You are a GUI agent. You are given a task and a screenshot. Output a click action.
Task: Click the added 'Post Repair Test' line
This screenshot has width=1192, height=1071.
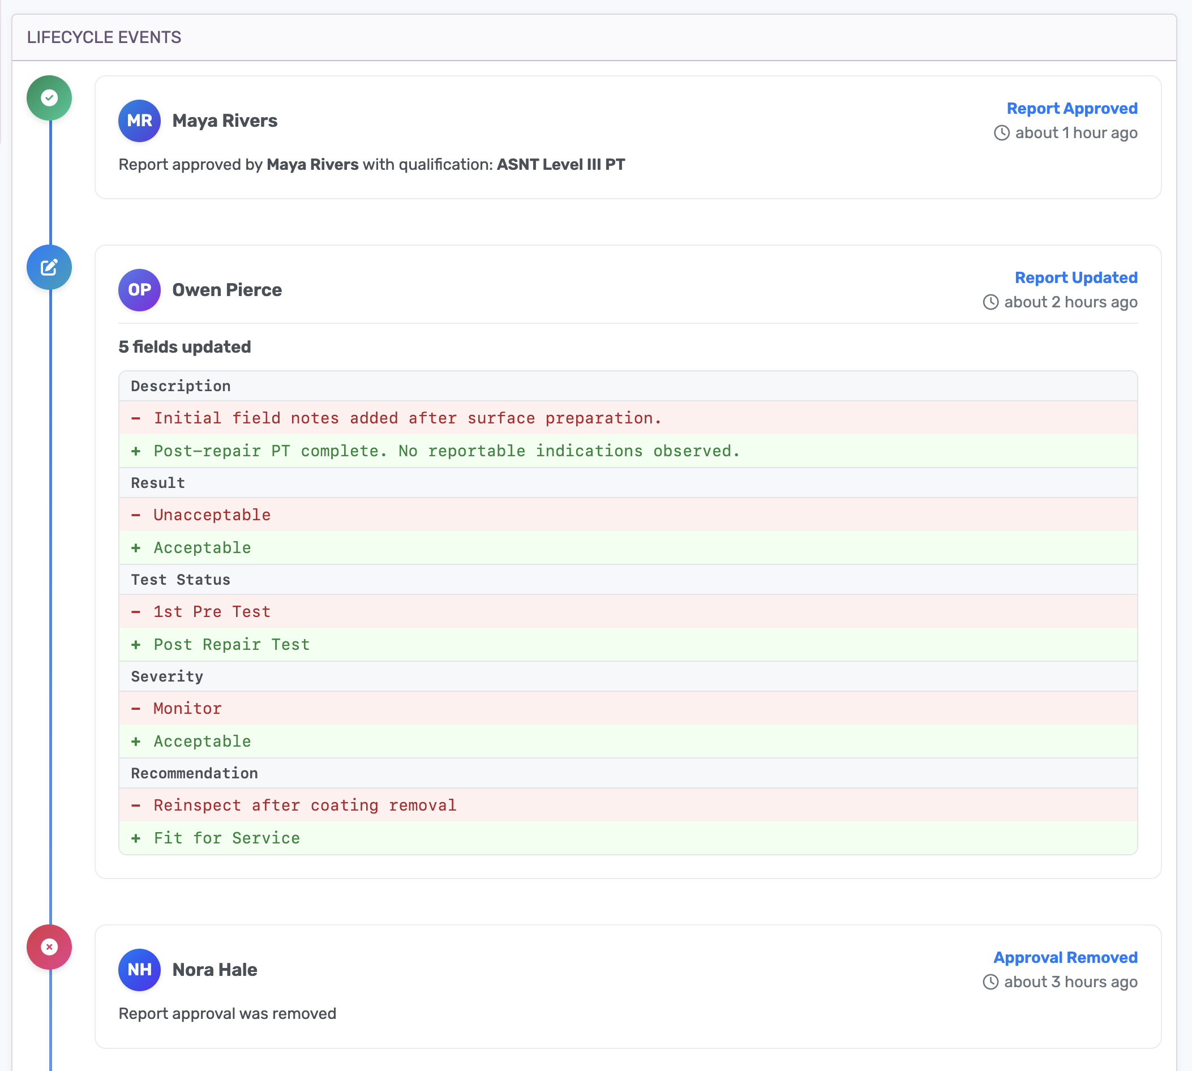click(x=628, y=644)
